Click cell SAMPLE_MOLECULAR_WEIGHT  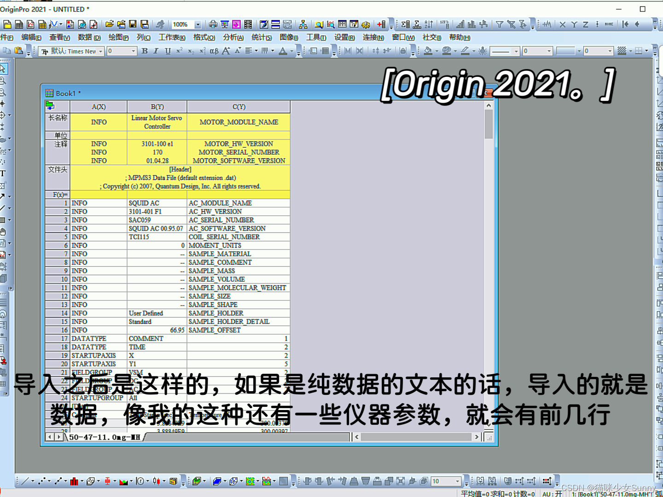click(238, 288)
